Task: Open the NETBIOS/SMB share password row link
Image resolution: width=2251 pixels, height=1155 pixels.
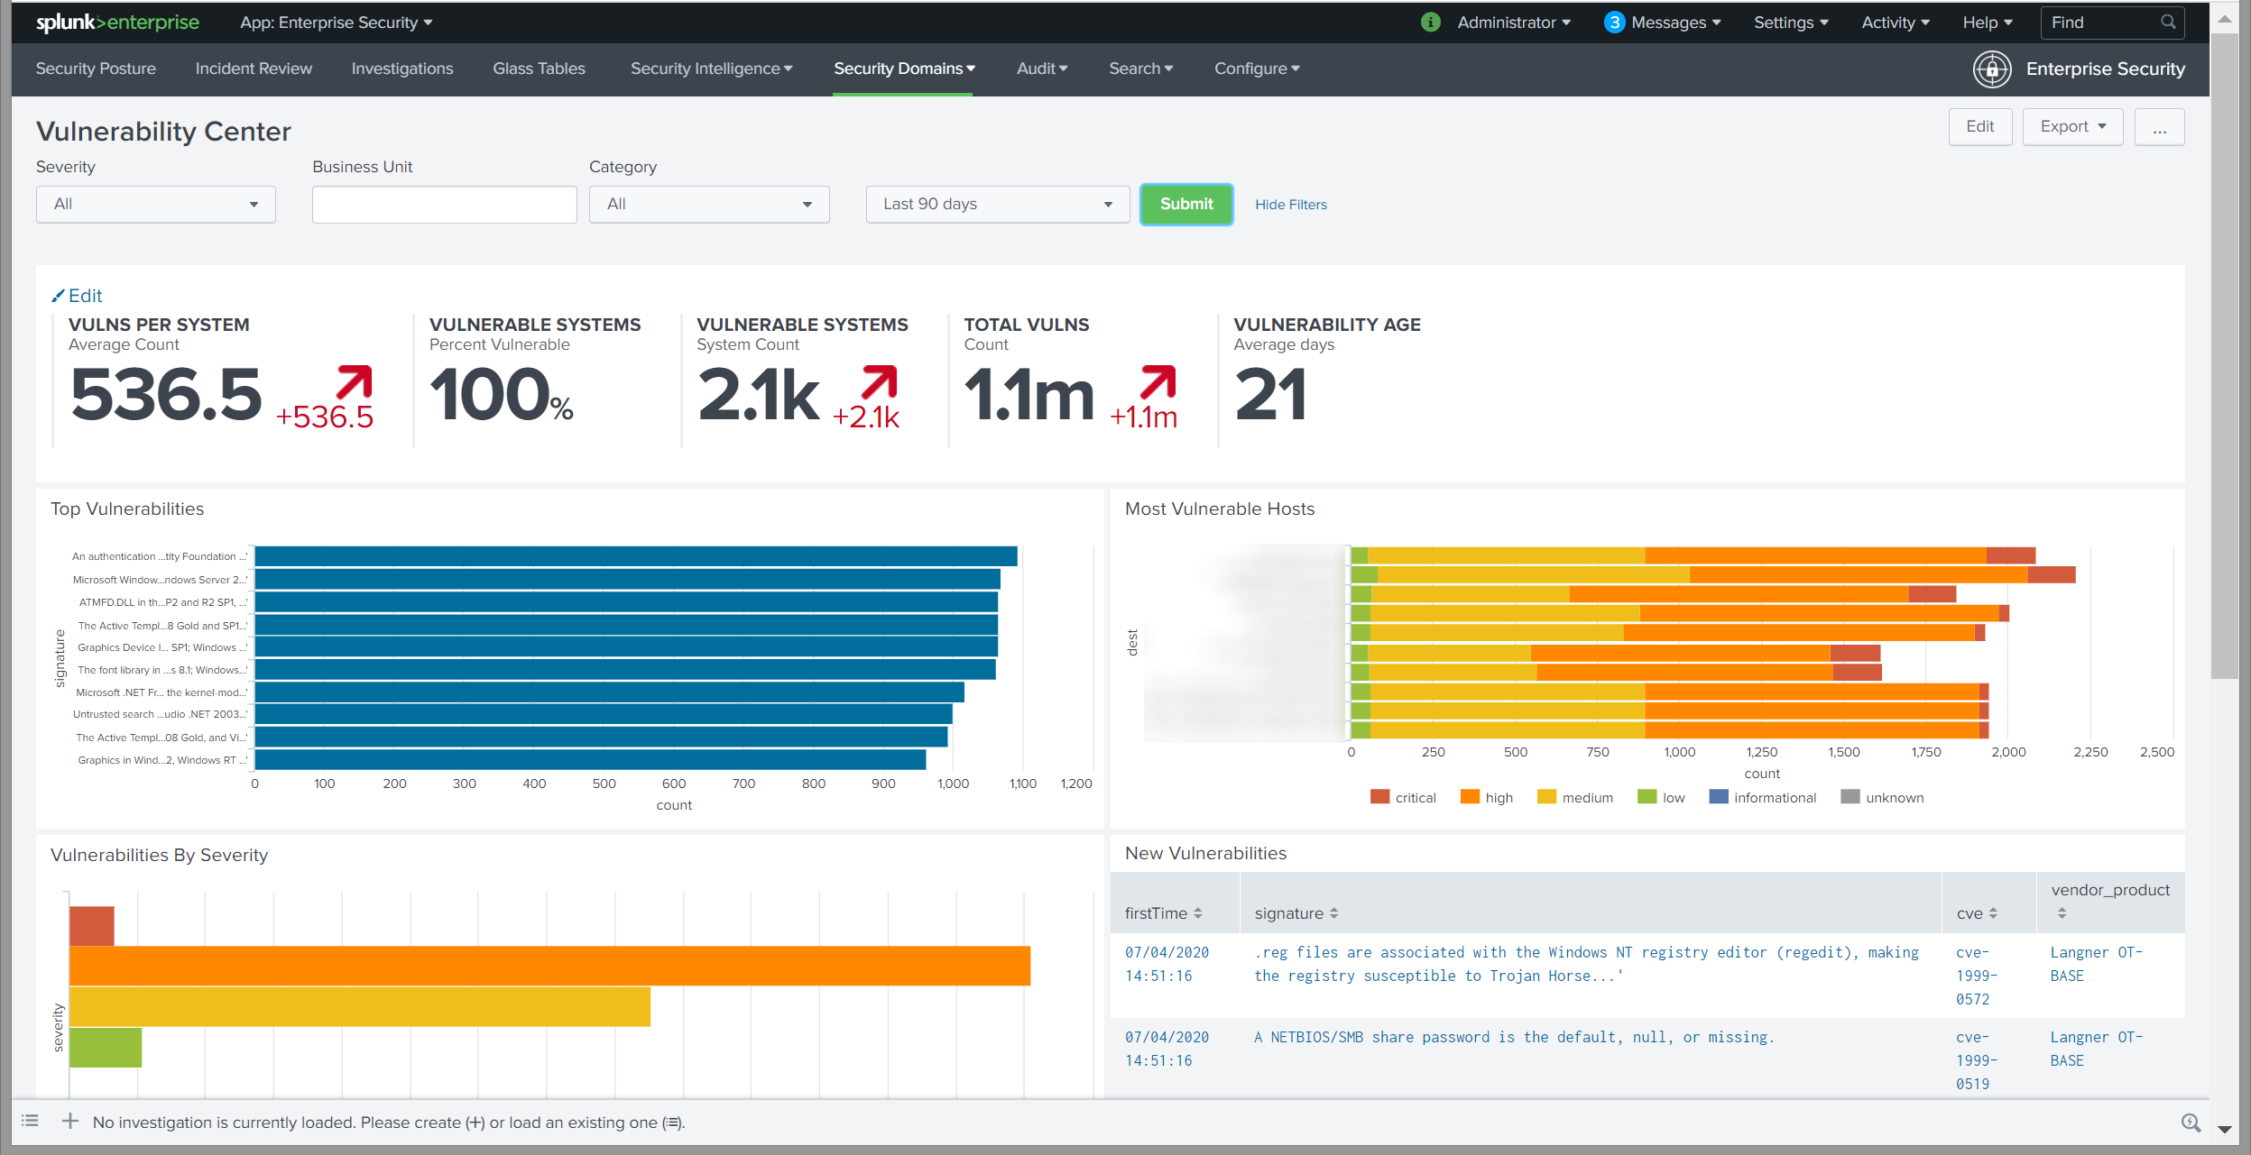Action: coord(1514,1037)
